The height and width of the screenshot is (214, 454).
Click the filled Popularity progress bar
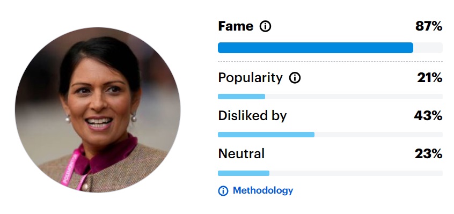click(241, 97)
